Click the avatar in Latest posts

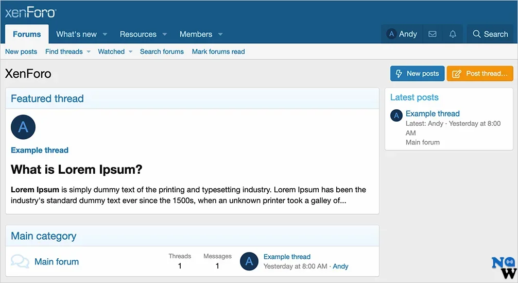(x=396, y=115)
